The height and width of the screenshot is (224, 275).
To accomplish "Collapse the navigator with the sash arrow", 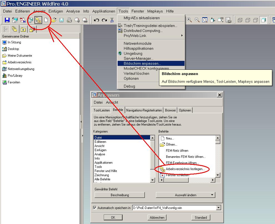I will 81,121.
